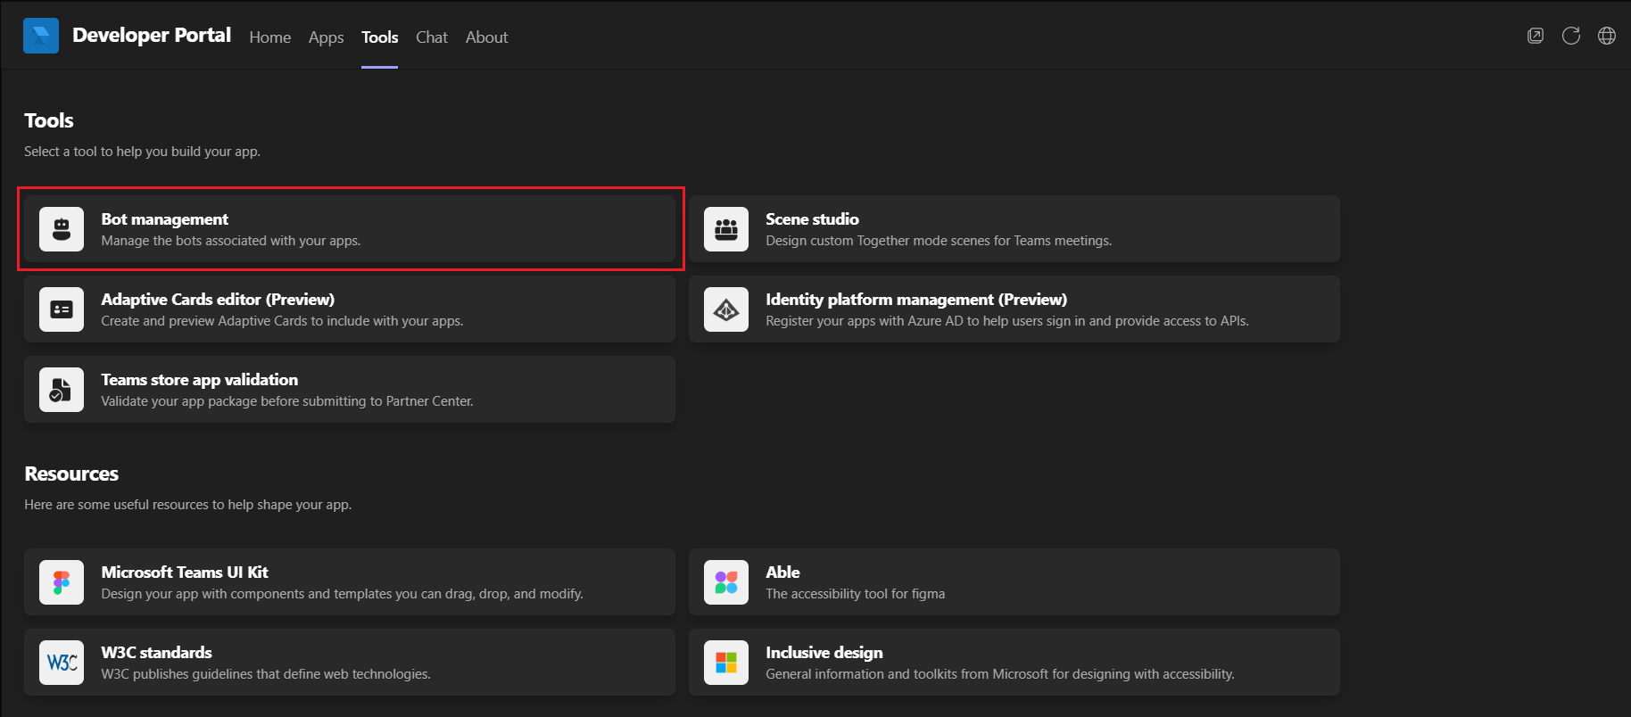This screenshot has width=1631, height=717.
Task: Click the Teams store app validation icon
Action: [62, 390]
